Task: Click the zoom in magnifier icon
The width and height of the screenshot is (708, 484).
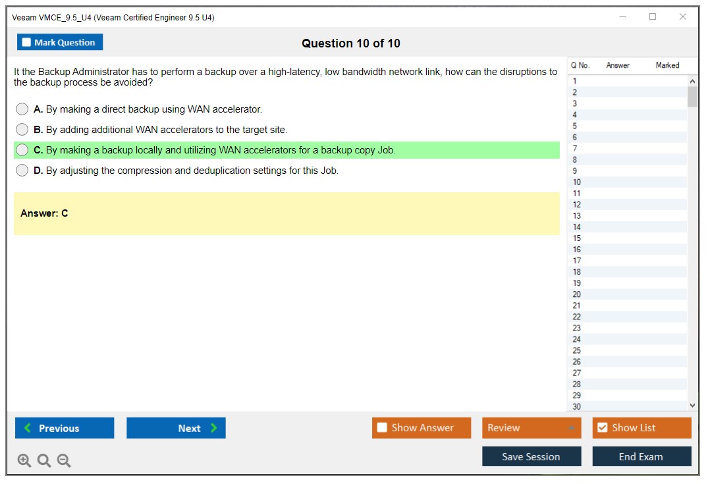Action: pos(24,461)
